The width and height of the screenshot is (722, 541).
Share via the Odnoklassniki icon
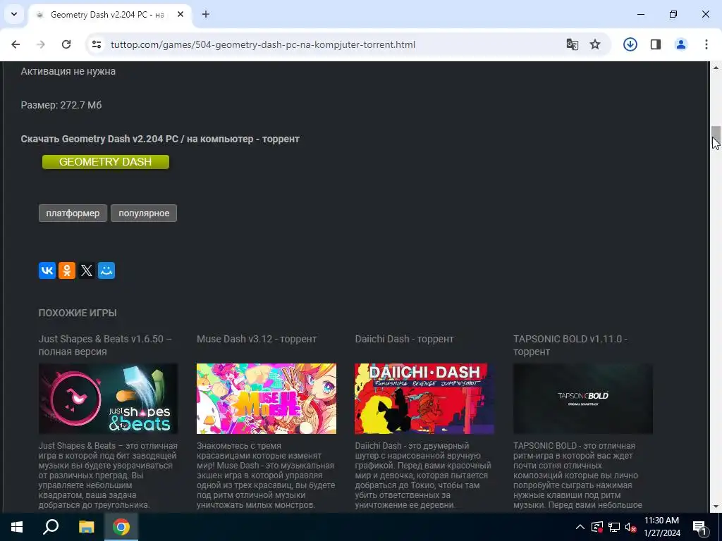coord(67,270)
